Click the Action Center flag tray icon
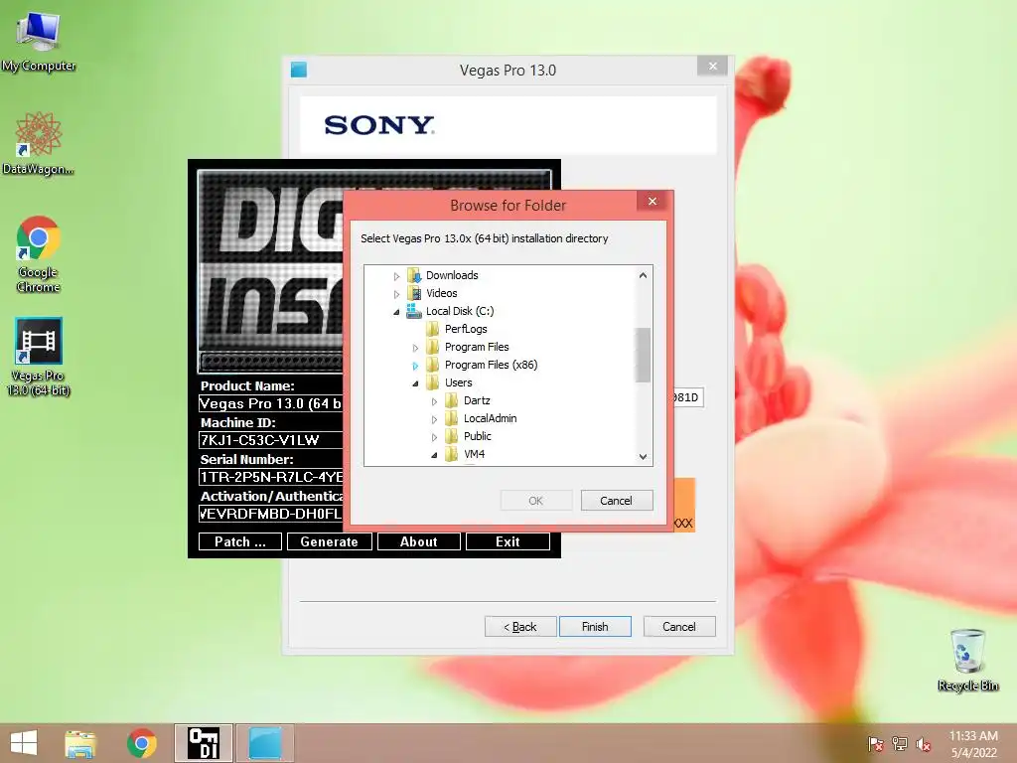Viewport: 1017px width, 763px height. (x=876, y=744)
